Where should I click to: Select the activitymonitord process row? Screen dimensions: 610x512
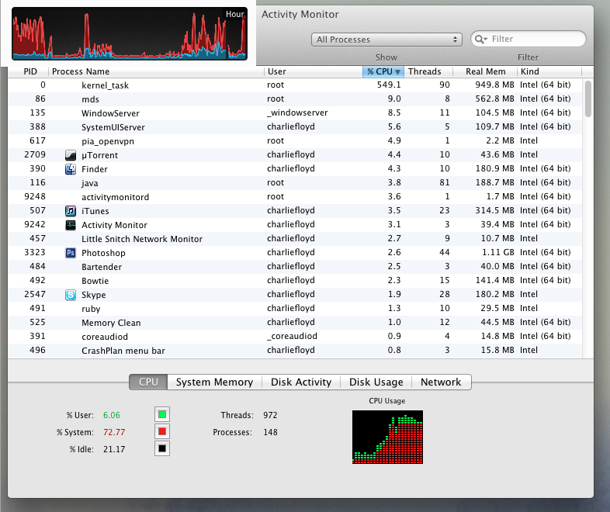295,197
